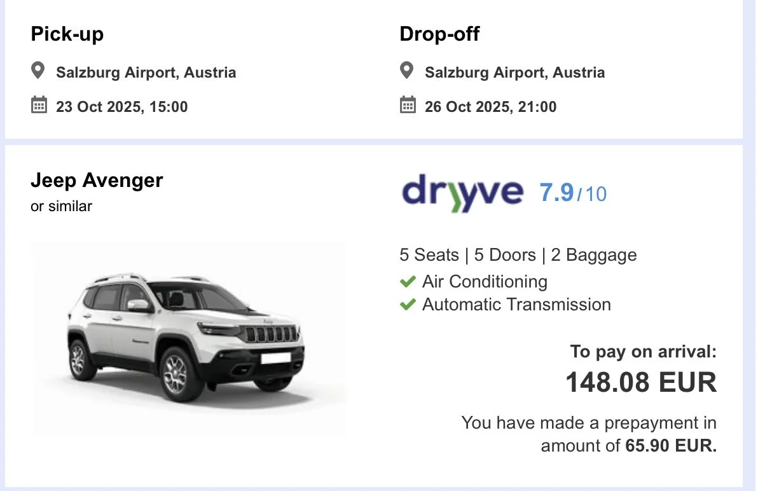Click the Jeep Avenger title

point(97,180)
